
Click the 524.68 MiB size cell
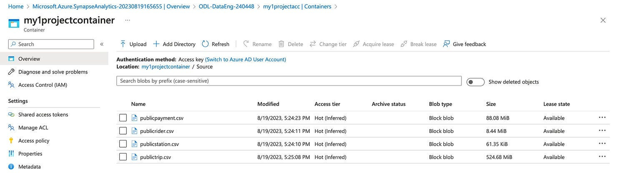[499, 157]
